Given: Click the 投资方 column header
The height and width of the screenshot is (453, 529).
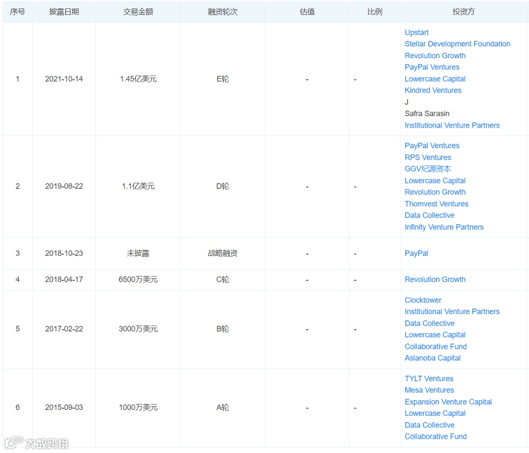Looking at the screenshot, I should 463,12.
